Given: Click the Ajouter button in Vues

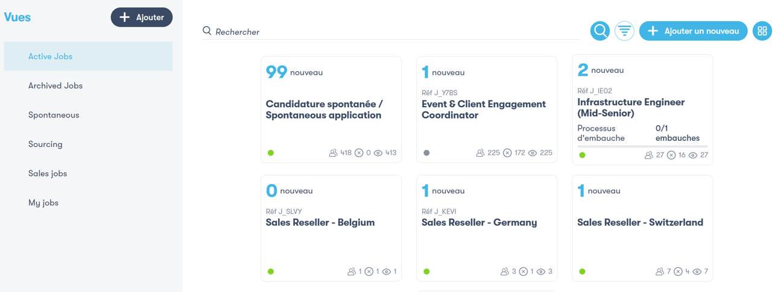Looking at the screenshot, I should (142, 17).
